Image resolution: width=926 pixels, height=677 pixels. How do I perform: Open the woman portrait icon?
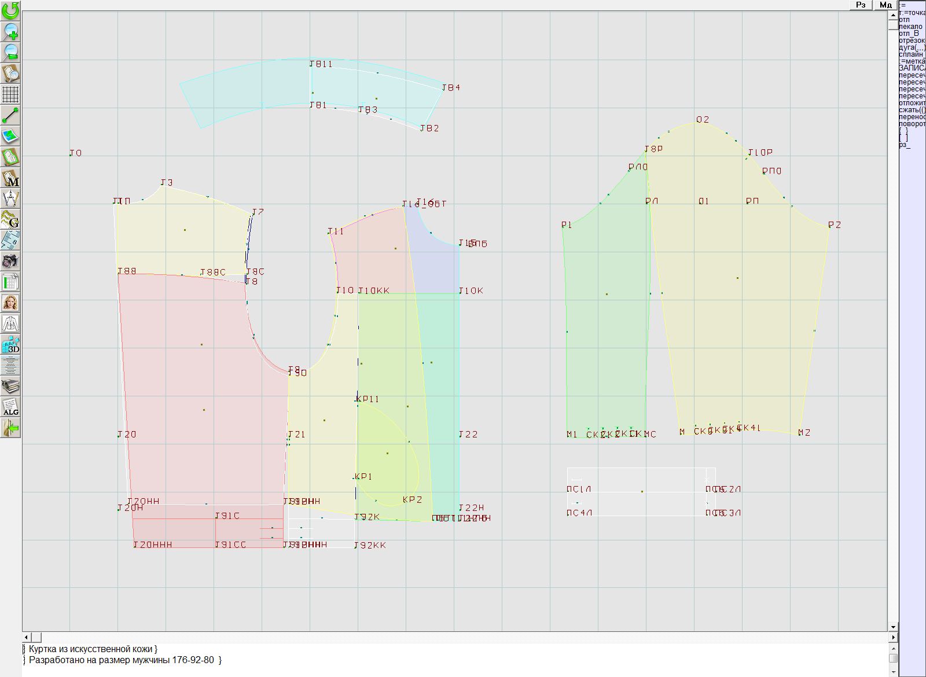(x=10, y=303)
